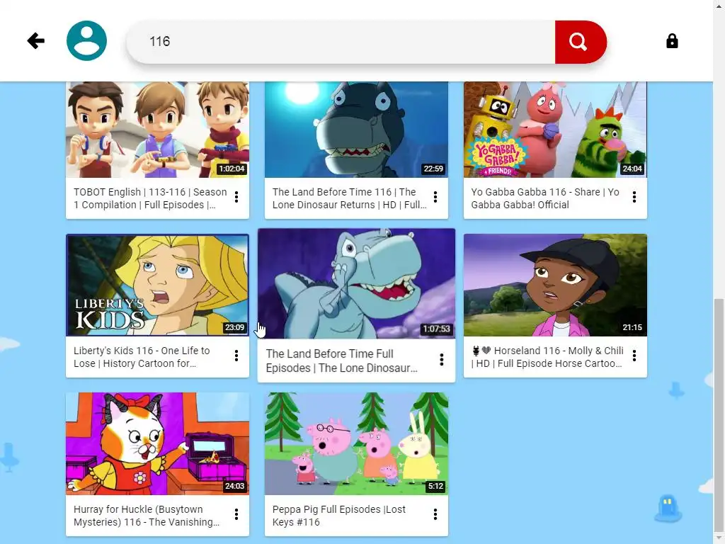Open title The Land Before Time 116
This screenshot has width=725, height=544.
pos(349,198)
